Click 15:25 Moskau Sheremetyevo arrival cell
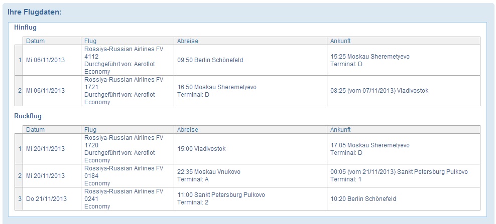The height and width of the screenshot is (224, 496). pos(404,60)
